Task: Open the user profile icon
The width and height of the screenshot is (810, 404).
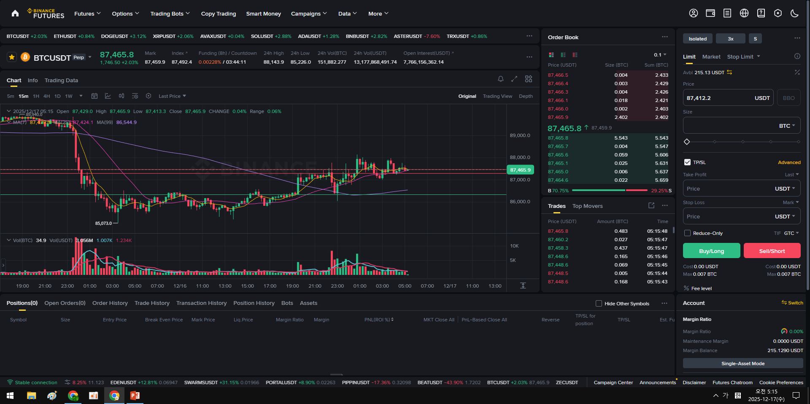Action: [x=694, y=13]
